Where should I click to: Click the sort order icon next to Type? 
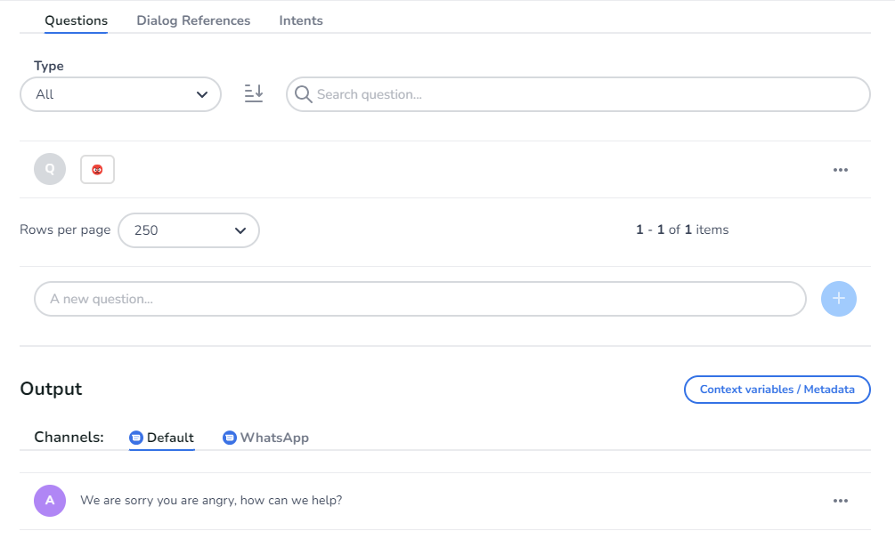pyautogui.click(x=254, y=93)
